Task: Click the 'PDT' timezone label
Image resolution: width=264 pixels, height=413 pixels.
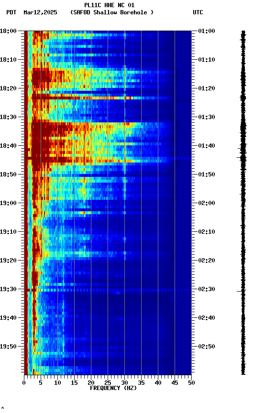Action: pos(11,12)
